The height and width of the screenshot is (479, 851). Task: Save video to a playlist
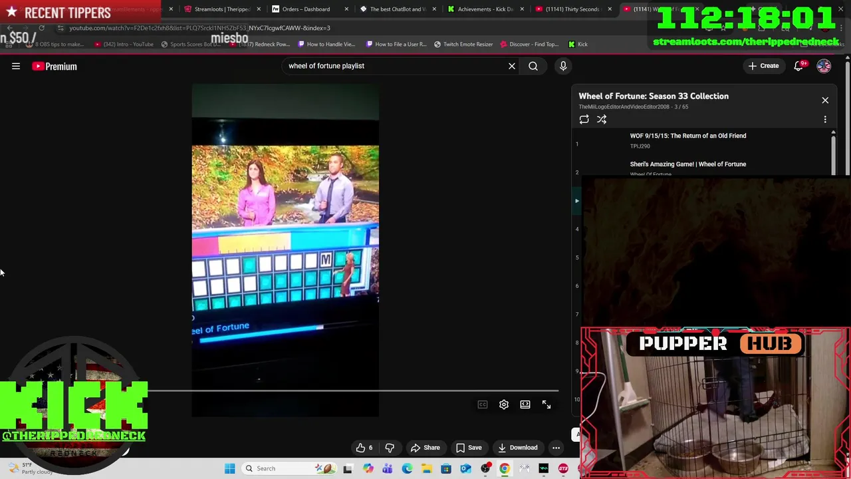point(469,448)
